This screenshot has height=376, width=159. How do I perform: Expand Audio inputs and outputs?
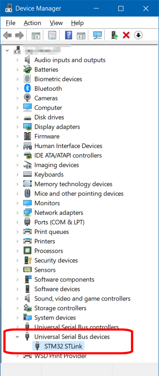17,60
